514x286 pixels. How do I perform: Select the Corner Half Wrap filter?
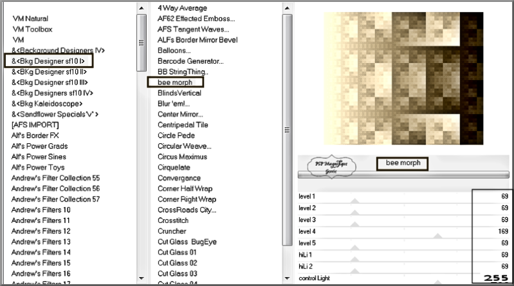(185, 188)
